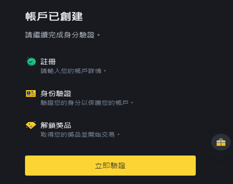Click the completed-step check badge beside 註冊
Viewport: 233px width, 184px height.
pos(31,62)
